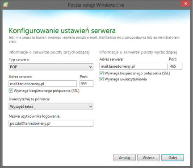This screenshot has width=193, height=168.
Task: Open the Typ serwera POP dropdown
Action: click(51, 67)
